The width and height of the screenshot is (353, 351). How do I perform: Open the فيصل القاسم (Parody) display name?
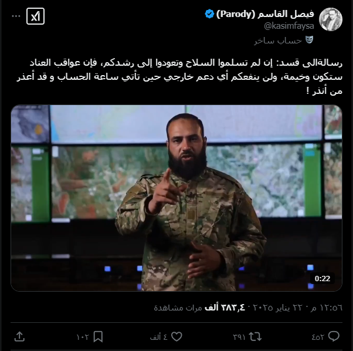(265, 14)
